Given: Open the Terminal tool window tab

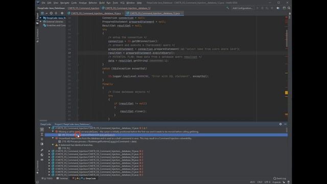Looking at the screenshot, I should pos(62,178).
